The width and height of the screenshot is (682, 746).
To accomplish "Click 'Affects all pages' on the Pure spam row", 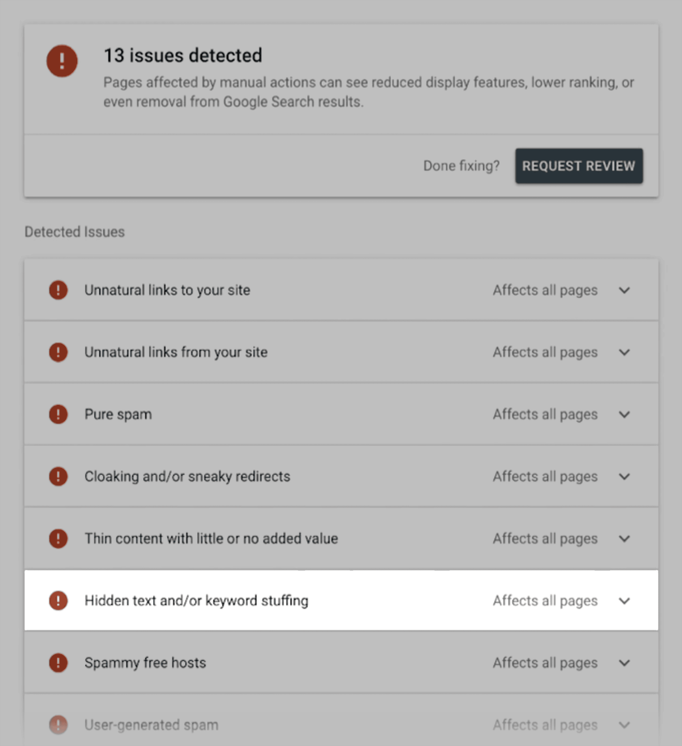I will [544, 414].
